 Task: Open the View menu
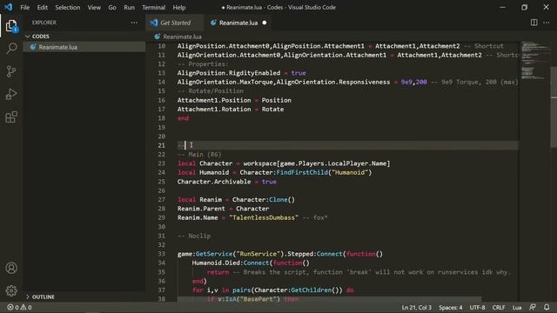[x=94, y=7]
